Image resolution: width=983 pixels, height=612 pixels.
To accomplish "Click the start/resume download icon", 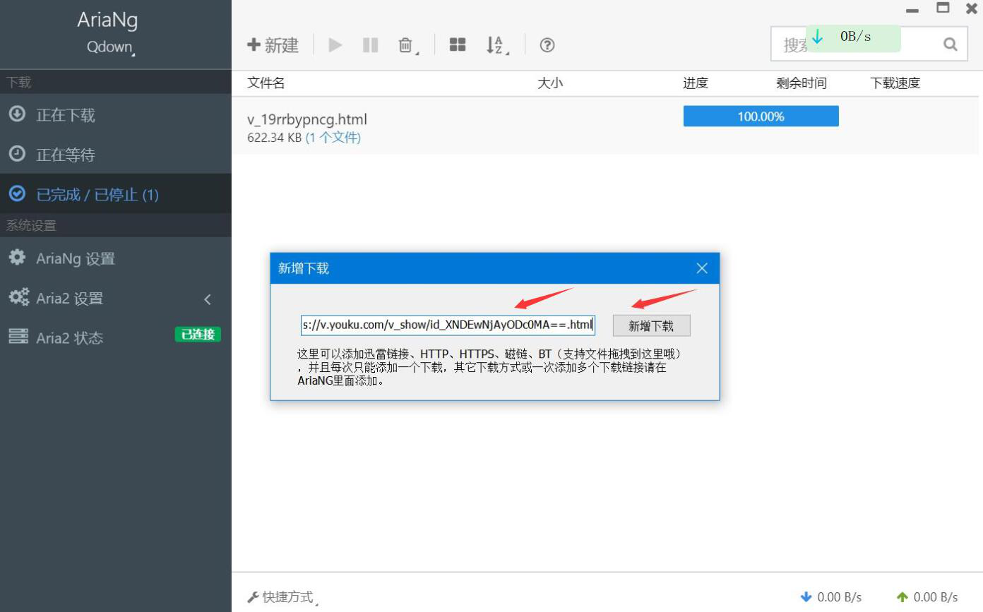I will [335, 44].
